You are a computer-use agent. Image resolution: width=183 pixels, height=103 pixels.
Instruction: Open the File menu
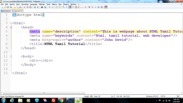pos(2,4)
